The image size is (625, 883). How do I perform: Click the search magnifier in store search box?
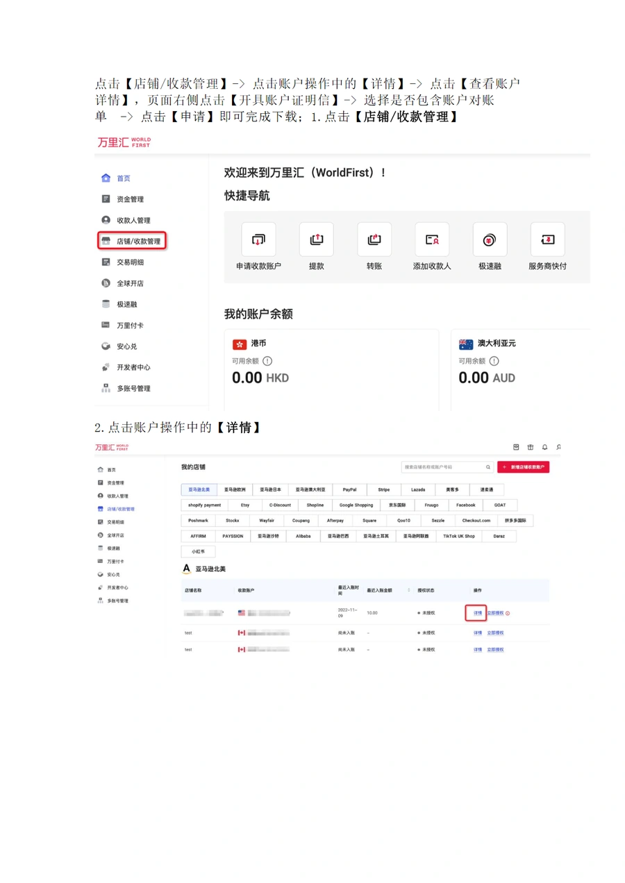(x=488, y=467)
